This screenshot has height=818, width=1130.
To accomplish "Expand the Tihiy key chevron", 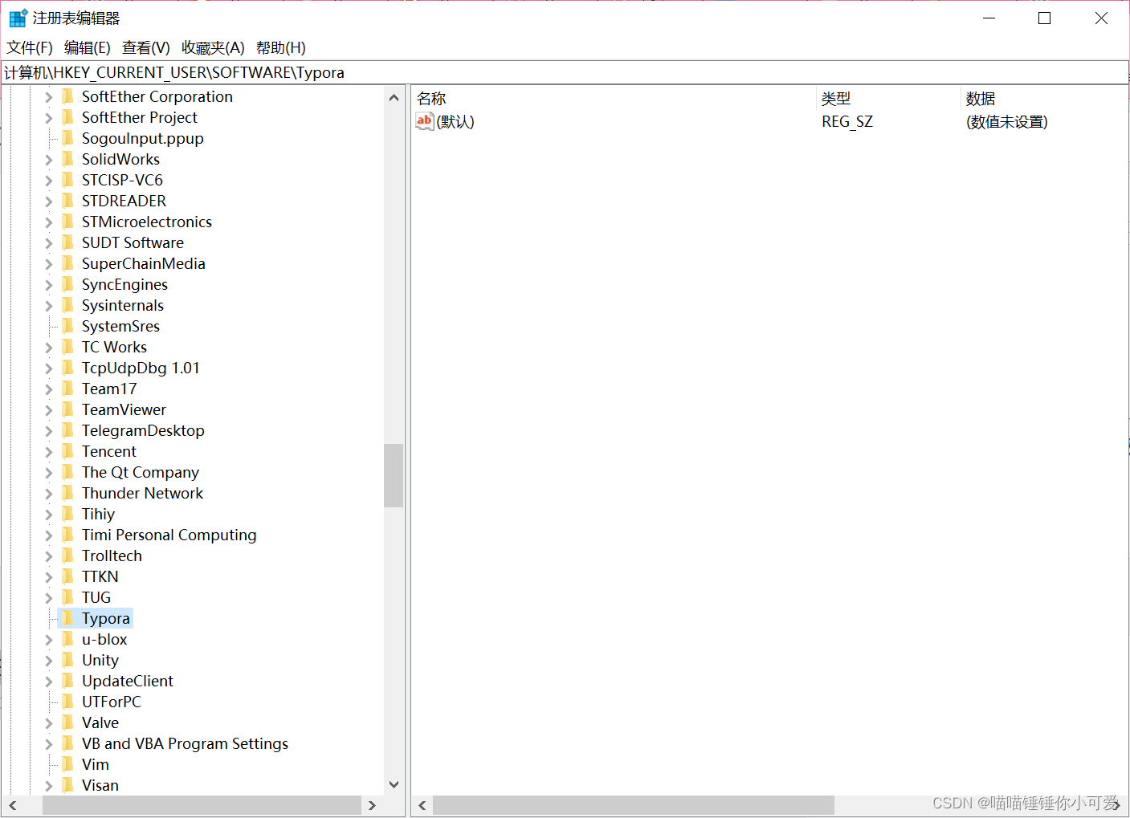I will pyautogui.click(x=48, y=515).
